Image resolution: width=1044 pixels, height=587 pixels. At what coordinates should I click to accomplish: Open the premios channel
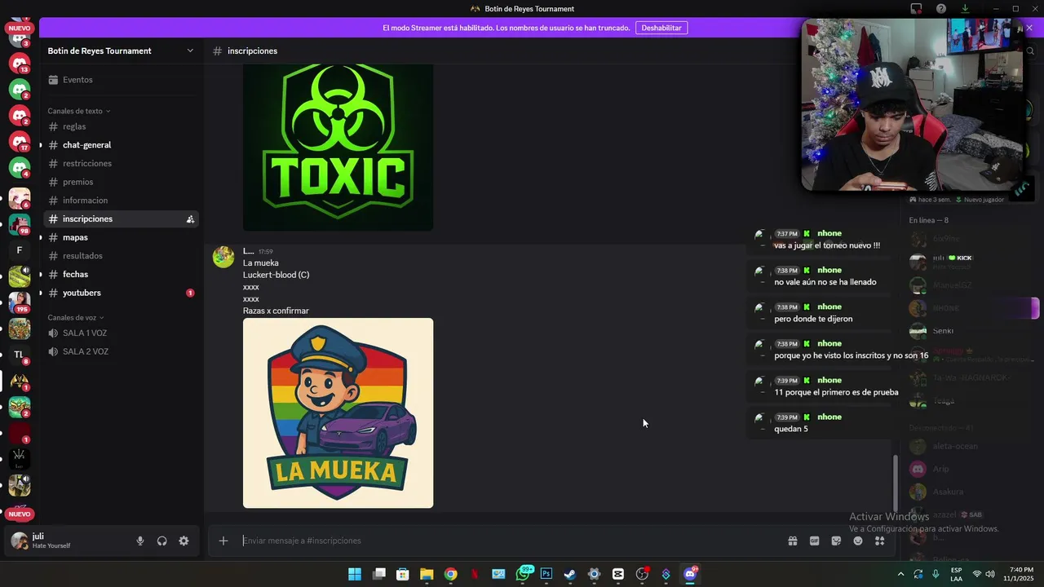click(x=121, y=182)
